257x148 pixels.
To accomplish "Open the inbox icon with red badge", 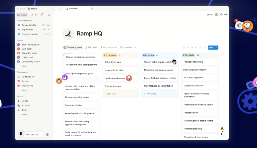I will point(41,15).
